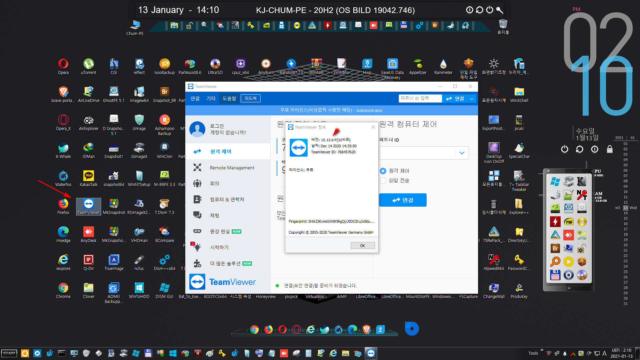The height and width of the screenshot is (360, 640).
Task: Open Firefox desktop icon
Action: coord(63,206)
